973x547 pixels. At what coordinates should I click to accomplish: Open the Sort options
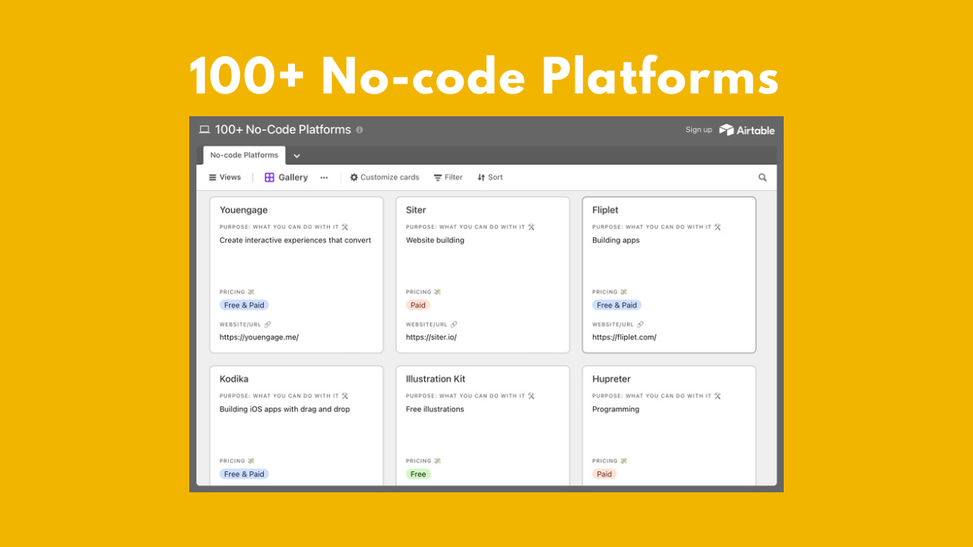click(490, 178)
